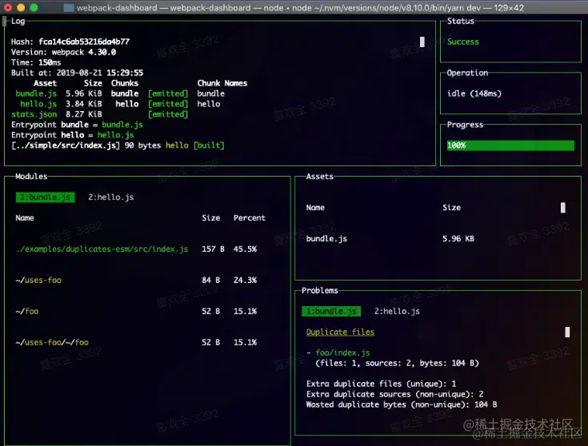The height and width of the screenshot is (446, 588).
Task: Minimize the window with the yellow button
Action: pyautogui.click(x=21, y=7)
